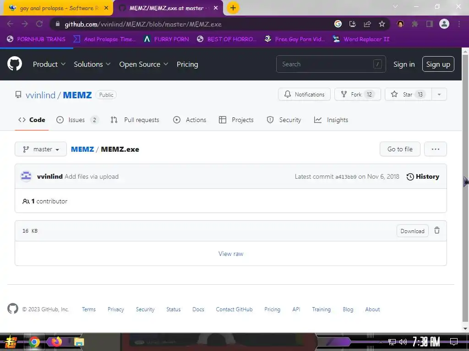Open the repository Security tab
The image size is (469, 351).
click(284, 120)
